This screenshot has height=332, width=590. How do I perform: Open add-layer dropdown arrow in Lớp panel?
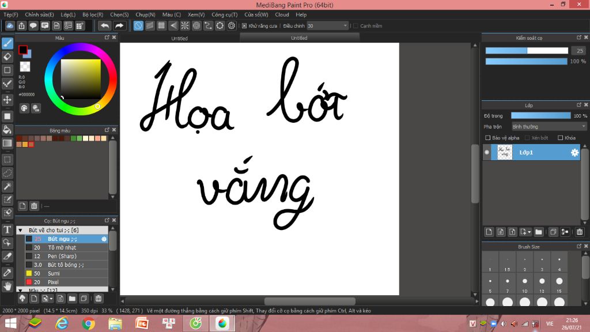click(529, 232)
